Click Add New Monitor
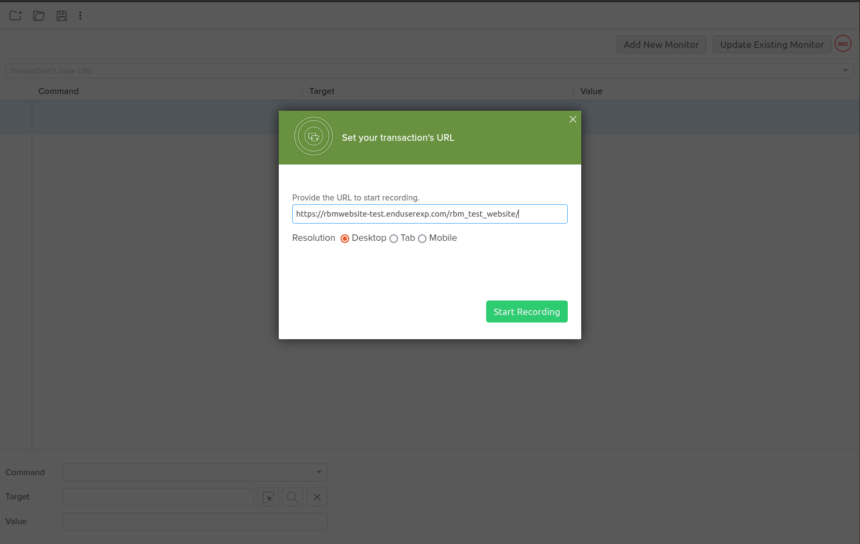The width and height of the screenshot is (860, 544). click(x=661, y=44)
